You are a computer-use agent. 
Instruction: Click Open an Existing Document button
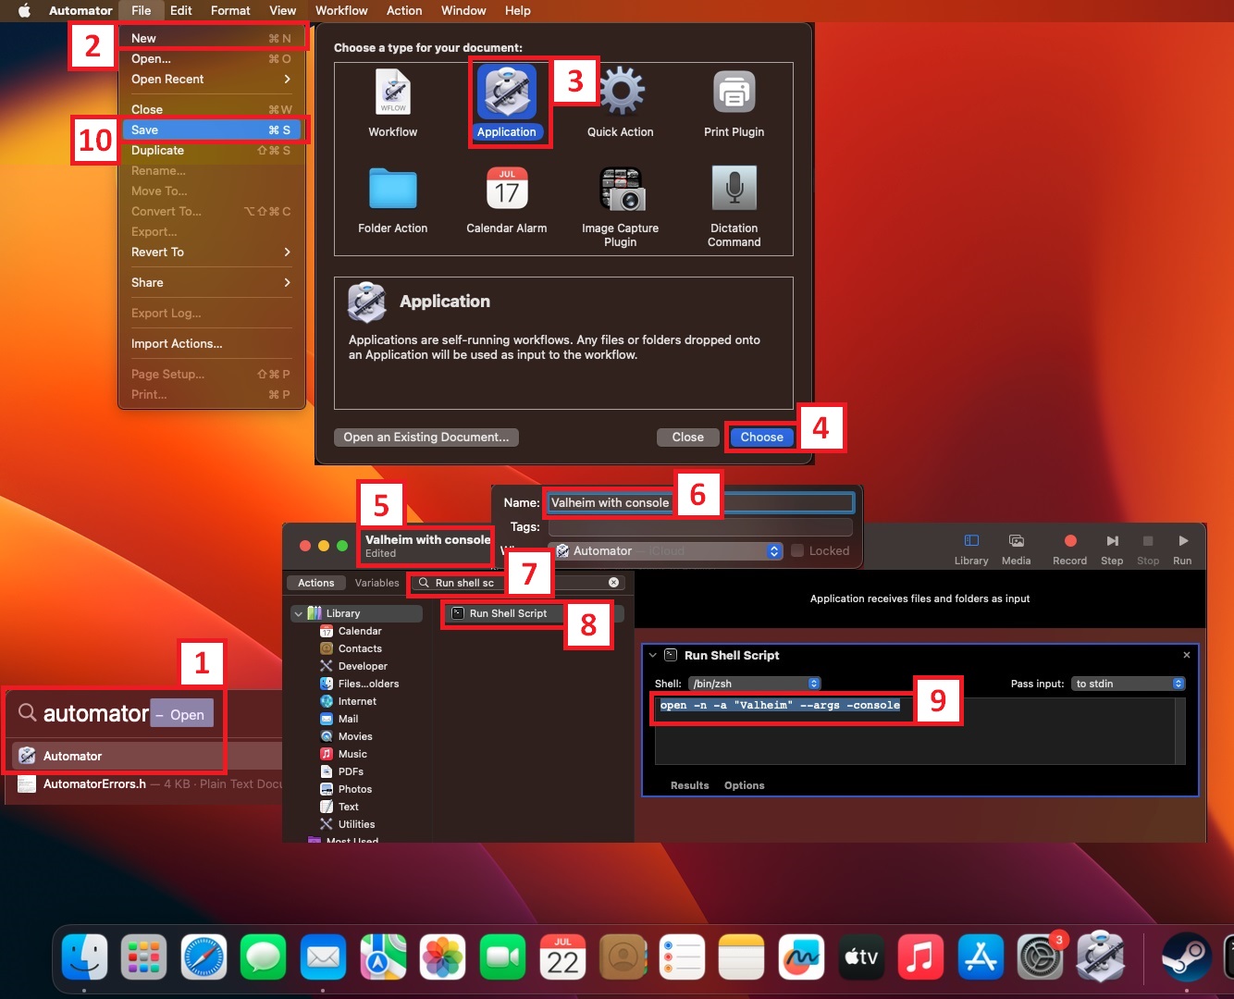coord(426,438)
